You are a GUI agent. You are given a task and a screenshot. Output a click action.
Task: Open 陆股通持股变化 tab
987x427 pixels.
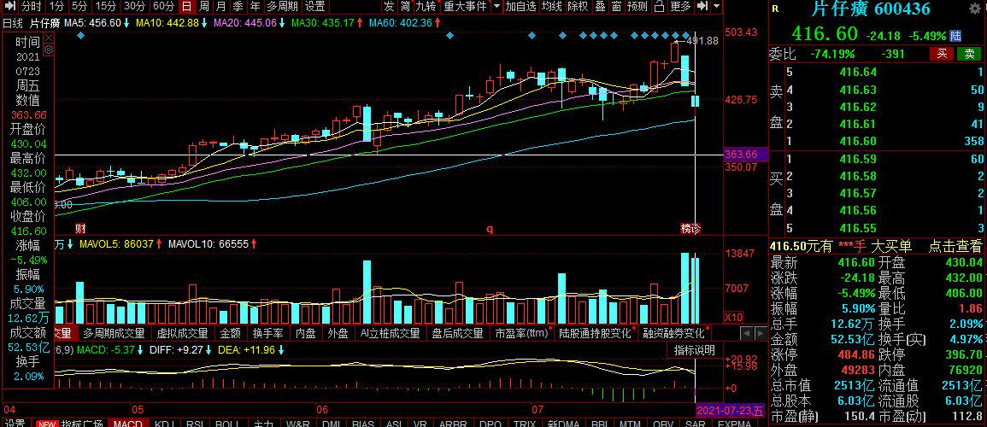[595, 333]
